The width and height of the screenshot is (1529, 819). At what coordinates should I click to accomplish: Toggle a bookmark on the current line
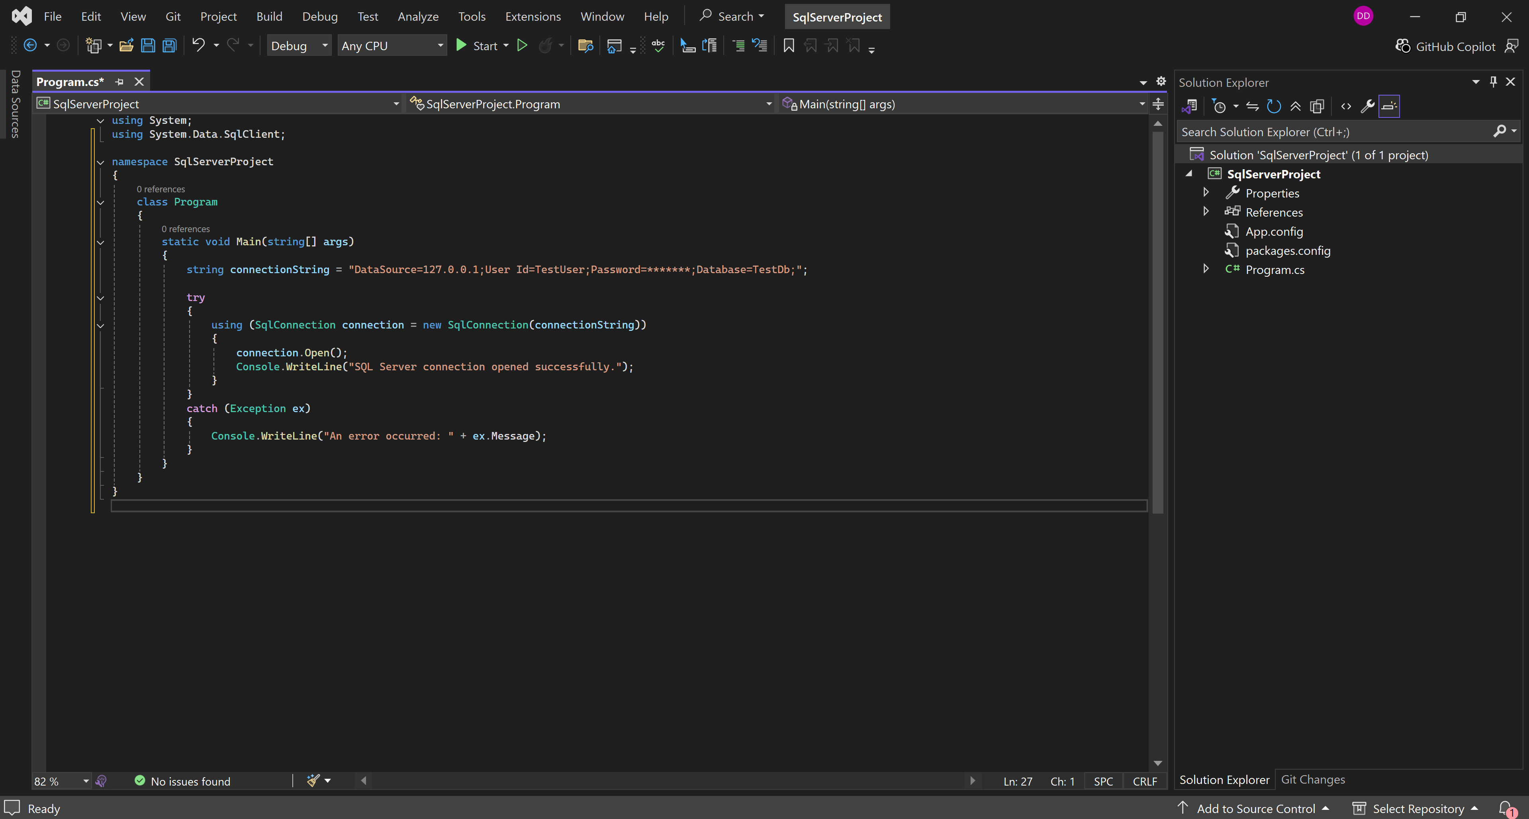point(788,45)
